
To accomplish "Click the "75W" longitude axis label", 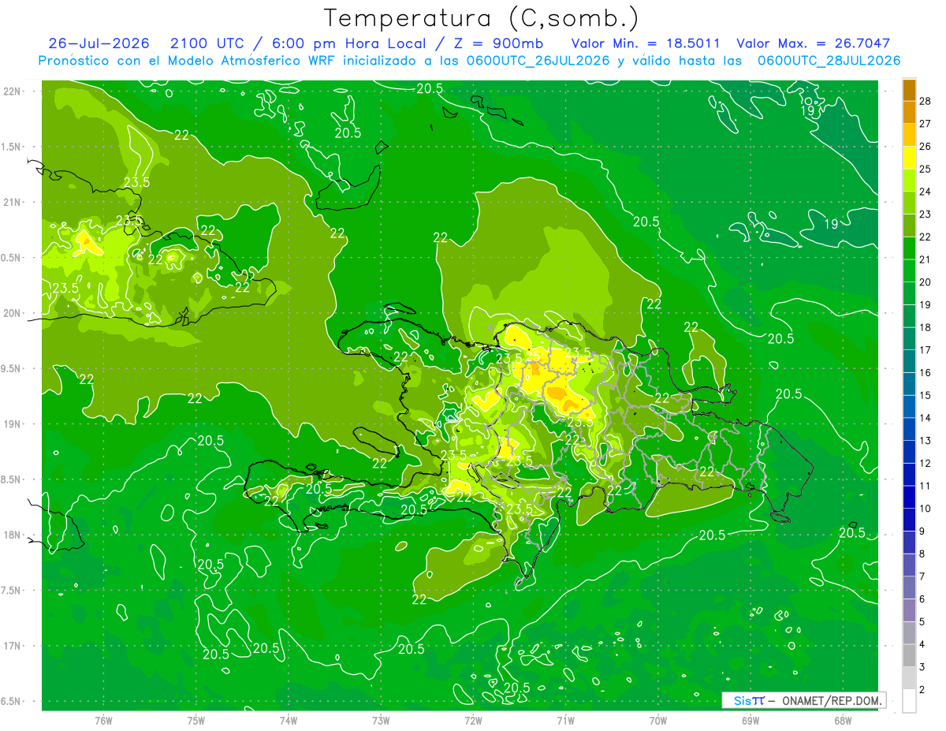I will pyautogui.click(x=196, y=720).
